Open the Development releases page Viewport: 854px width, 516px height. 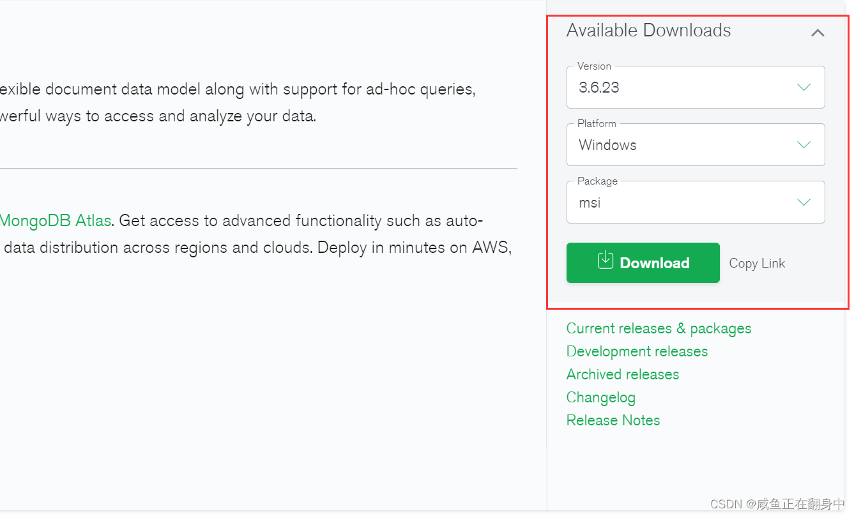click(637, 351)
